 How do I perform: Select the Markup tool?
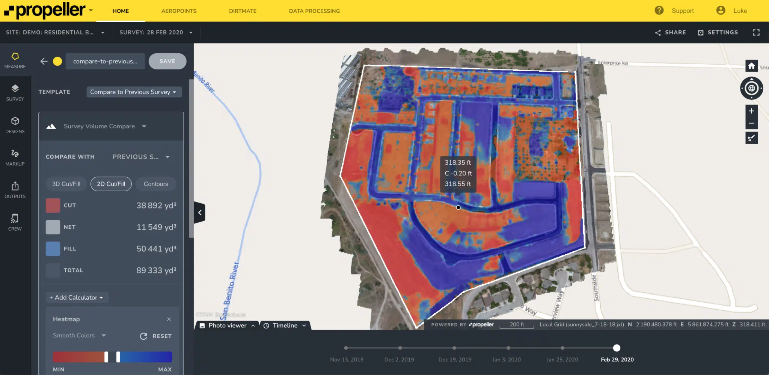[15, 157]
